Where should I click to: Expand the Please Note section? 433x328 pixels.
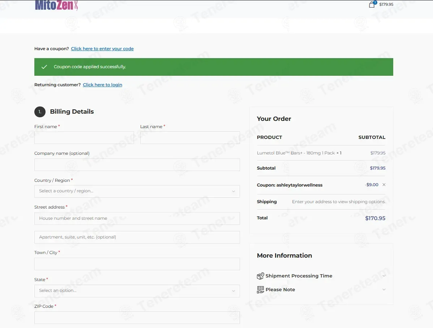point(321,290)
